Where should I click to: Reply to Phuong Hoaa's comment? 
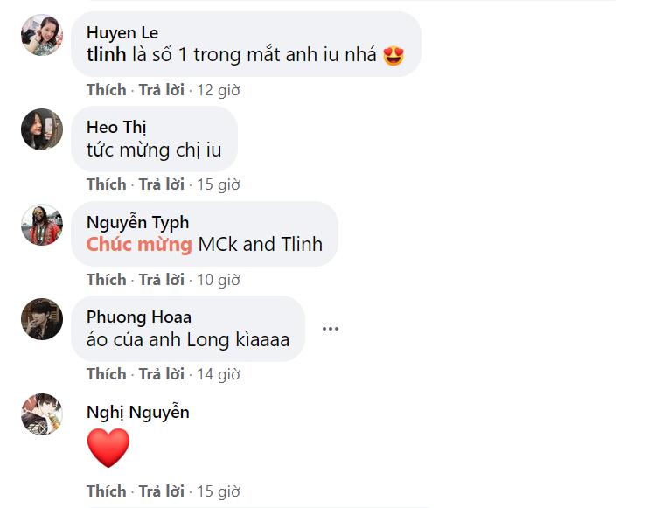click(161, 374)
